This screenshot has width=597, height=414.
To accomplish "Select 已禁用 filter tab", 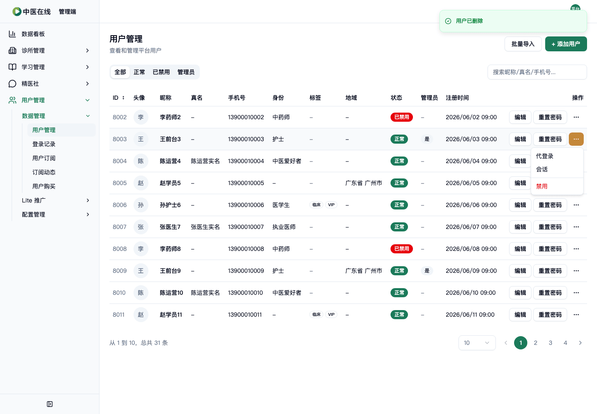I will pyautogui.click(x=161, y=72).
